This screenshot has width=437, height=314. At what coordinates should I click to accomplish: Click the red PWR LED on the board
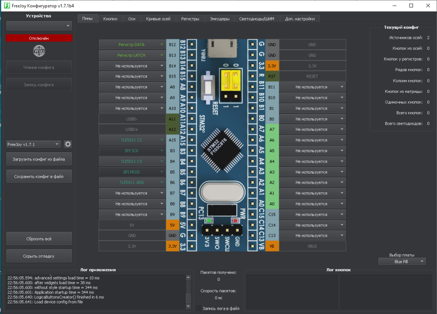coord(236,221)
